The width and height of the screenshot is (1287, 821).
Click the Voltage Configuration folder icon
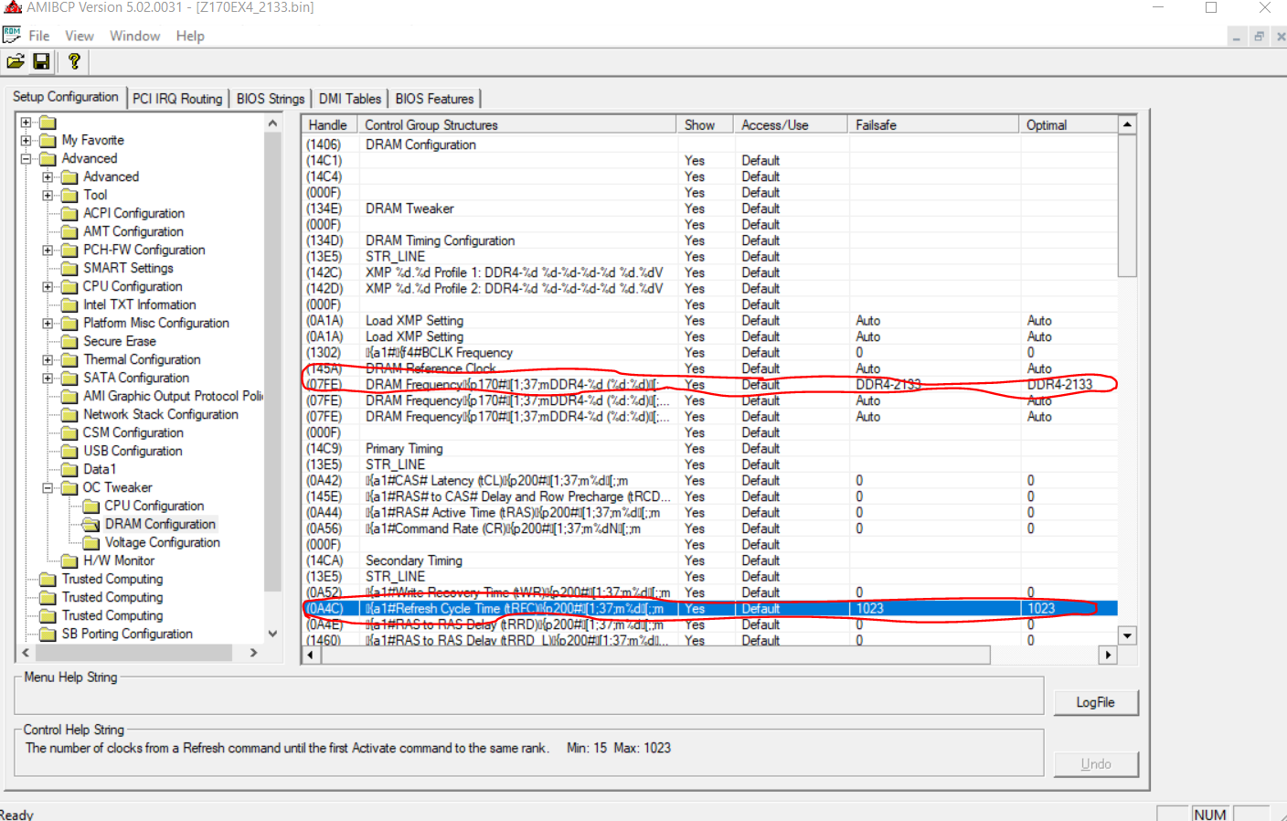click(91, 543)
